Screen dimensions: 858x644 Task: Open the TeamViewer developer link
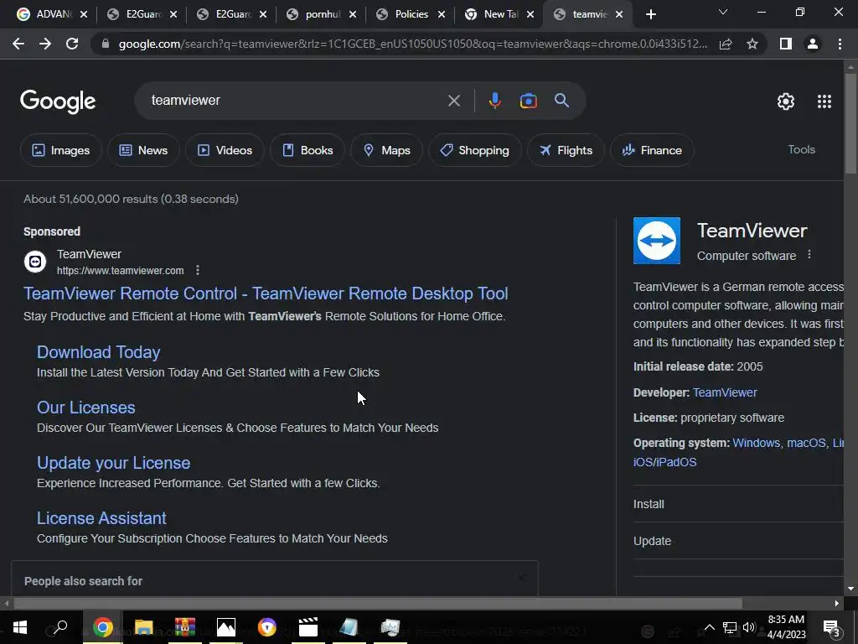pos(725,392)
